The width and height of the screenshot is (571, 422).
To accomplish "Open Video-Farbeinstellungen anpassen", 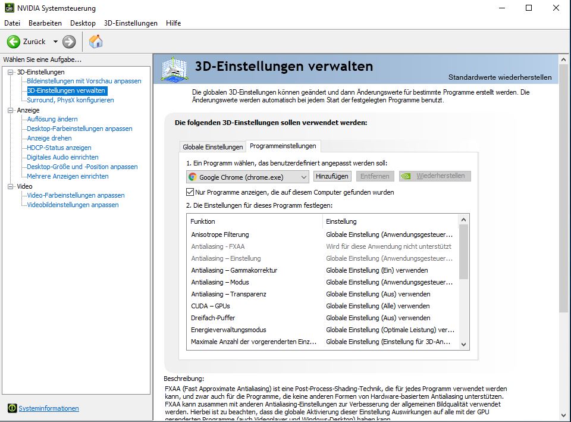I will click(76, 195).
